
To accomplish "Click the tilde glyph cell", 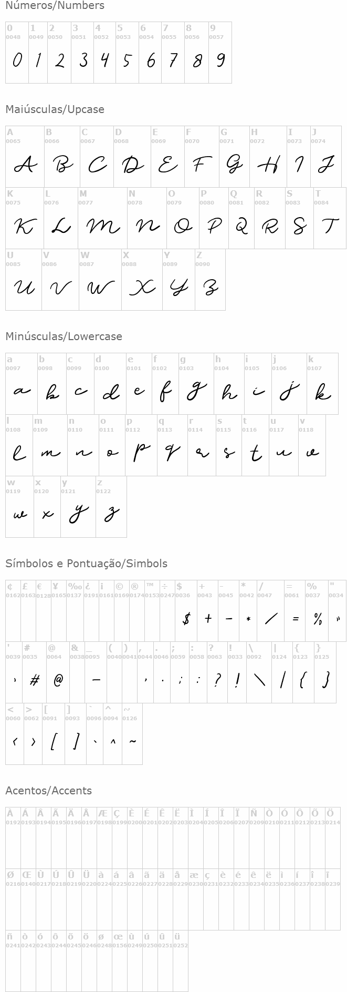I will coord(132,734).
